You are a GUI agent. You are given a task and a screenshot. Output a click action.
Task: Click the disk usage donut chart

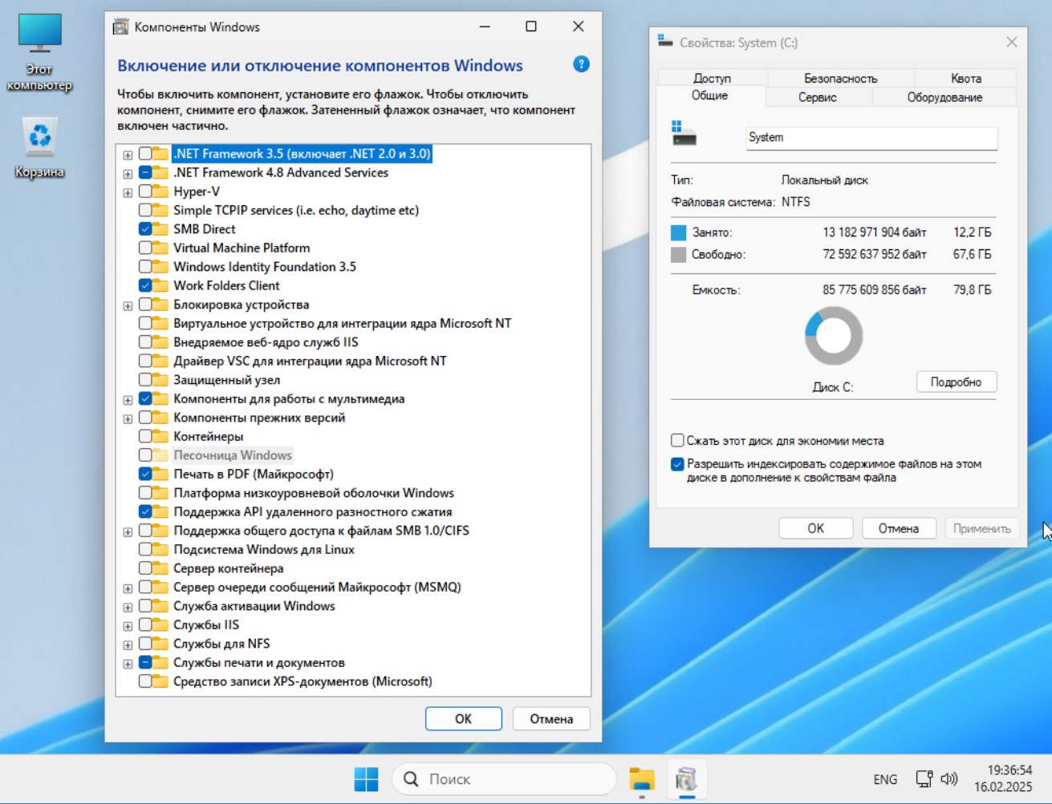coord(834,337)
